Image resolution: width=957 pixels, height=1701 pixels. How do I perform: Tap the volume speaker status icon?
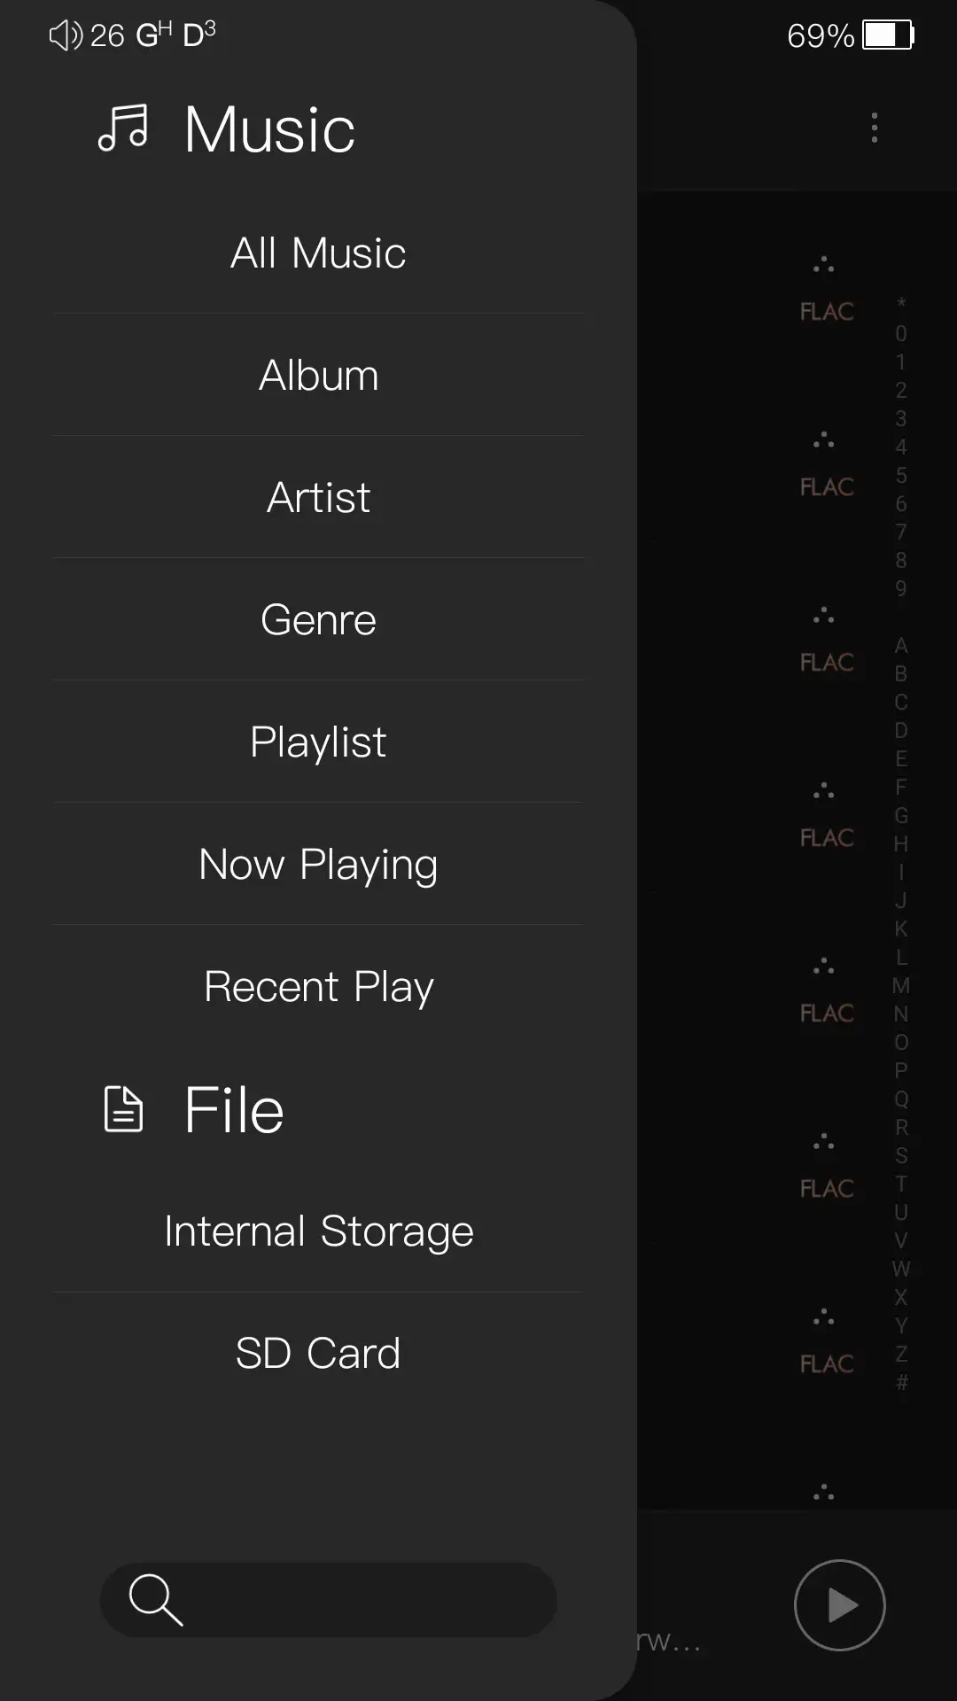pyautogui.click(x=66, y=35)
